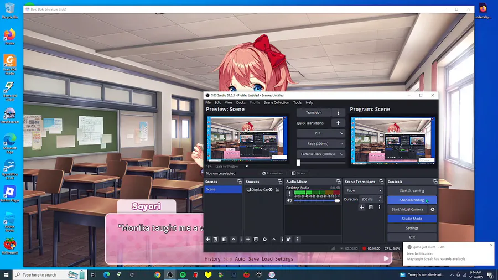Toggle Display Capture visibility eye

pyautogui.click(x=271, y=189)
